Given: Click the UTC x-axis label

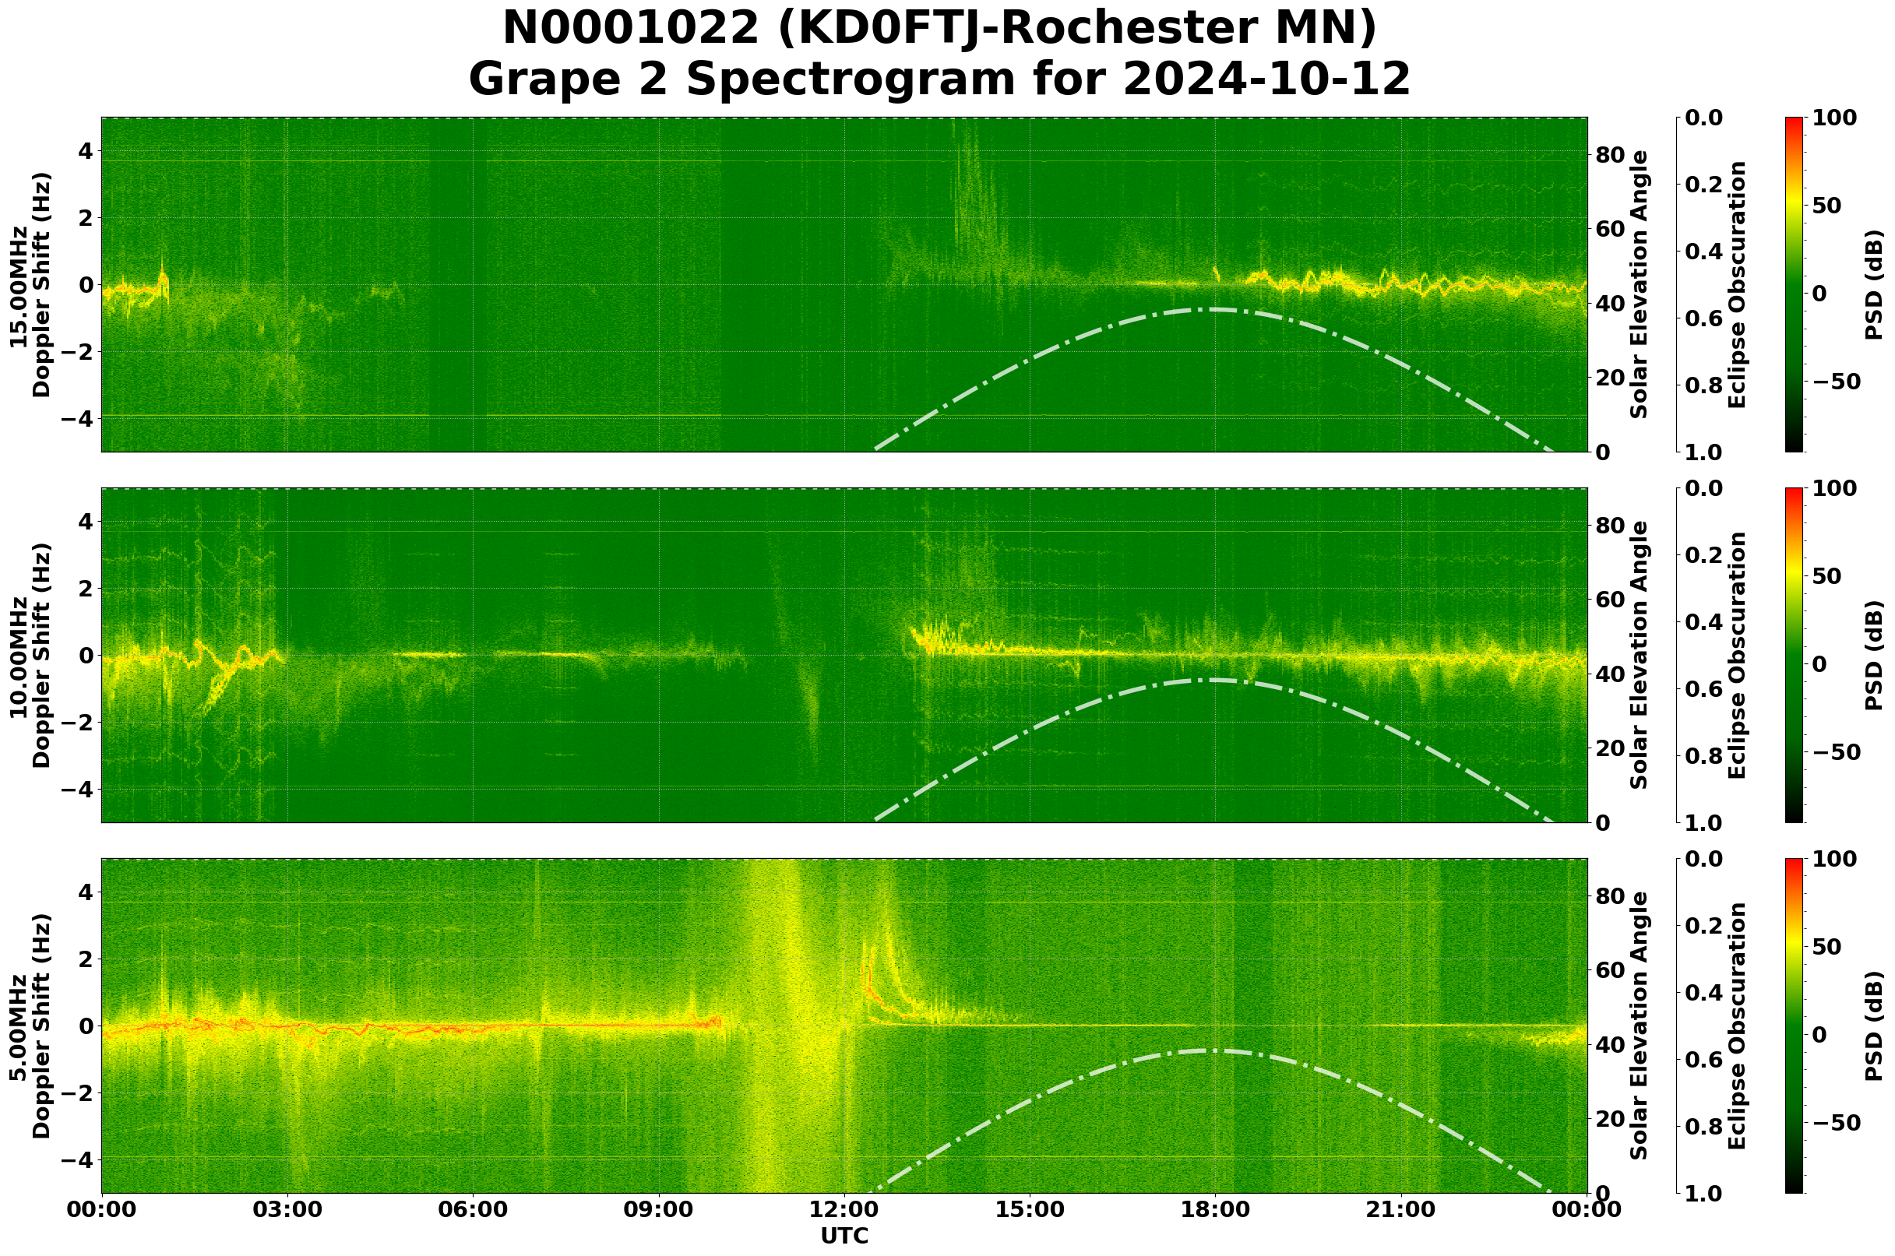Looking at the screenshot, I should (x=844, y=1236).
